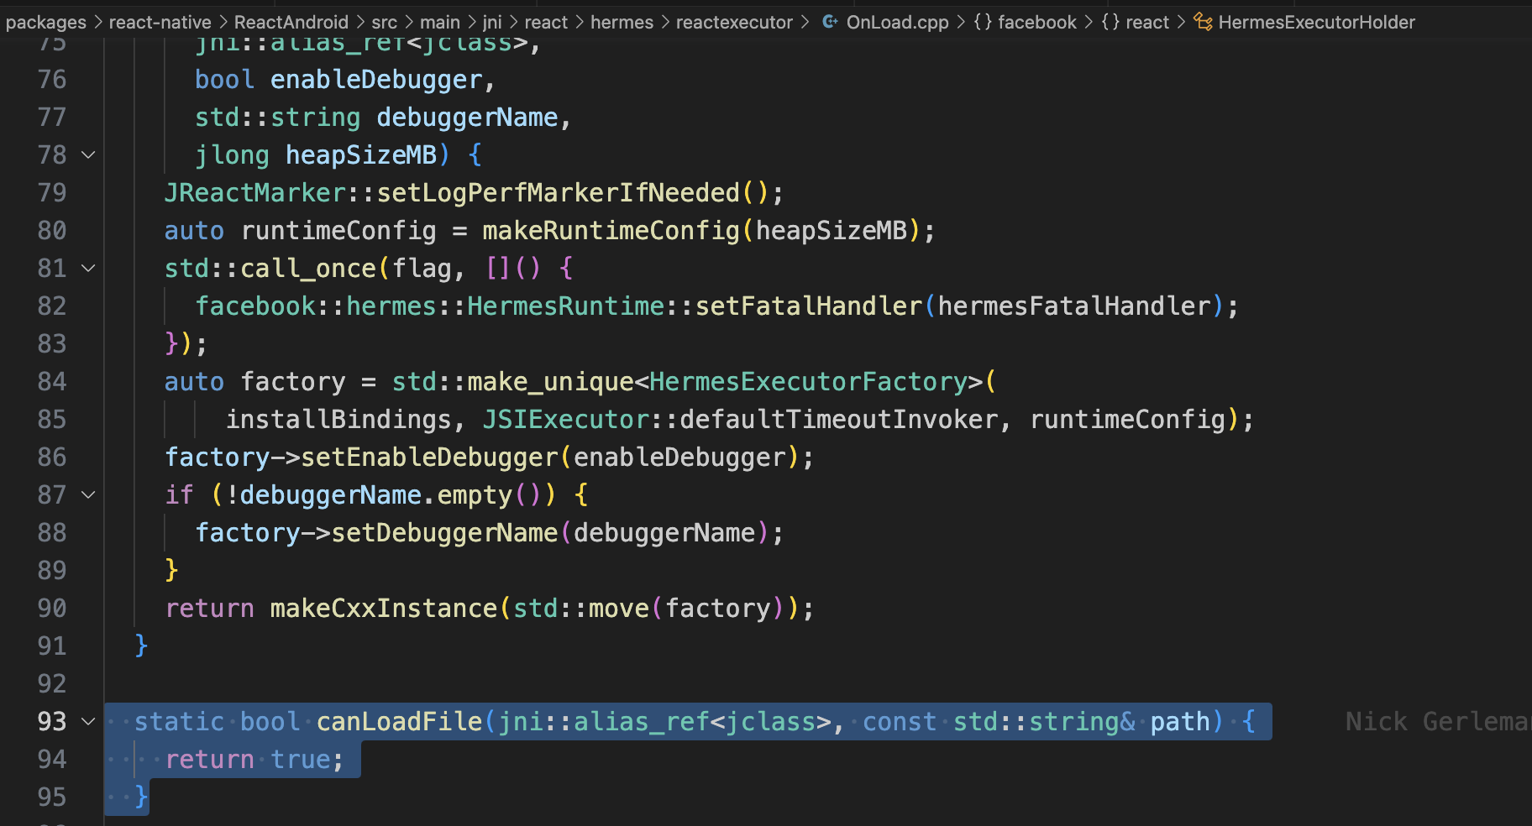The image size is (1532, 826).
Task: Click the react-native breadcrumb entry
Action: 160,22
